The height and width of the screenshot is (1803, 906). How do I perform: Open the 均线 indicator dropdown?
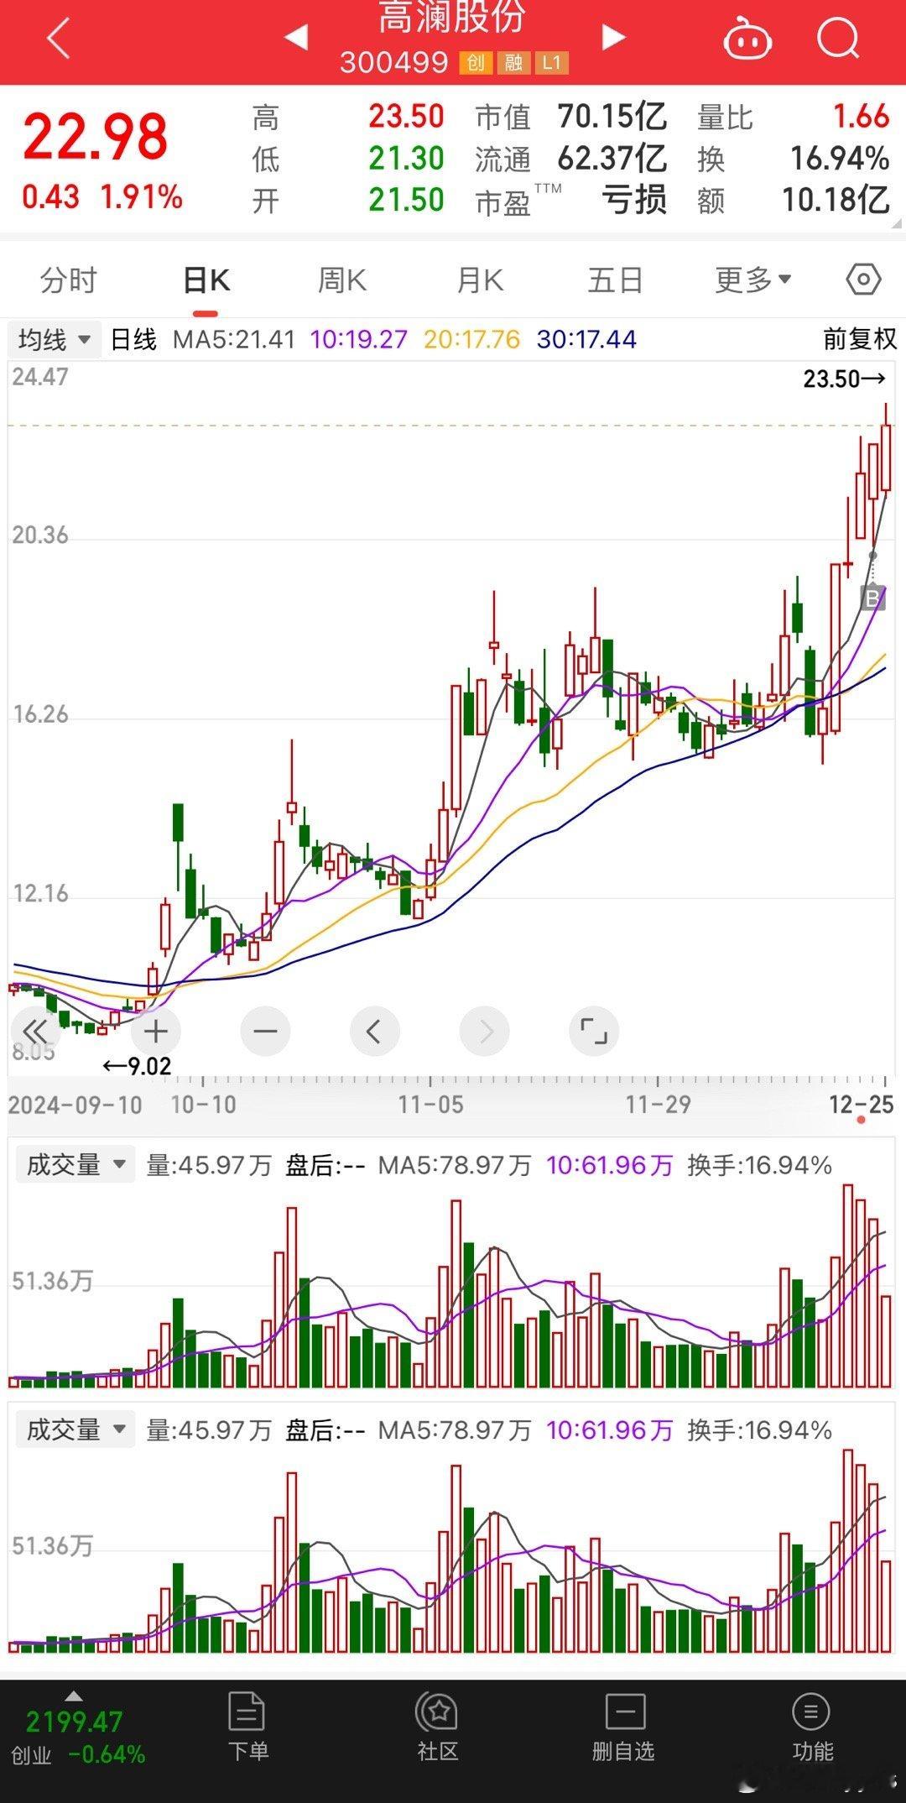[x=55, y=339]
